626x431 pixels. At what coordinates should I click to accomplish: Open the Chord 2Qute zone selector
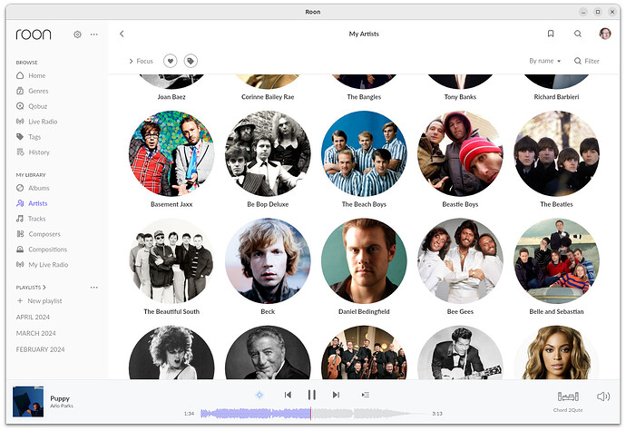tap(568, 401)
